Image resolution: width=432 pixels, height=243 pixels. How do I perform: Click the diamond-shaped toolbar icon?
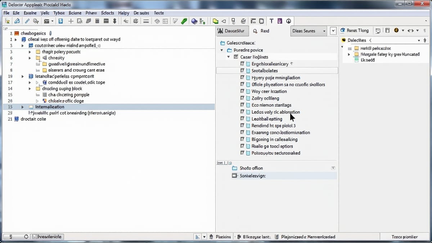tap(157, 21)
